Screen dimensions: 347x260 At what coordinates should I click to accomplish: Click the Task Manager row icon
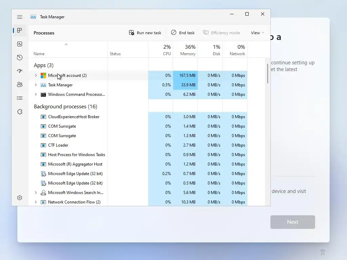43,85
